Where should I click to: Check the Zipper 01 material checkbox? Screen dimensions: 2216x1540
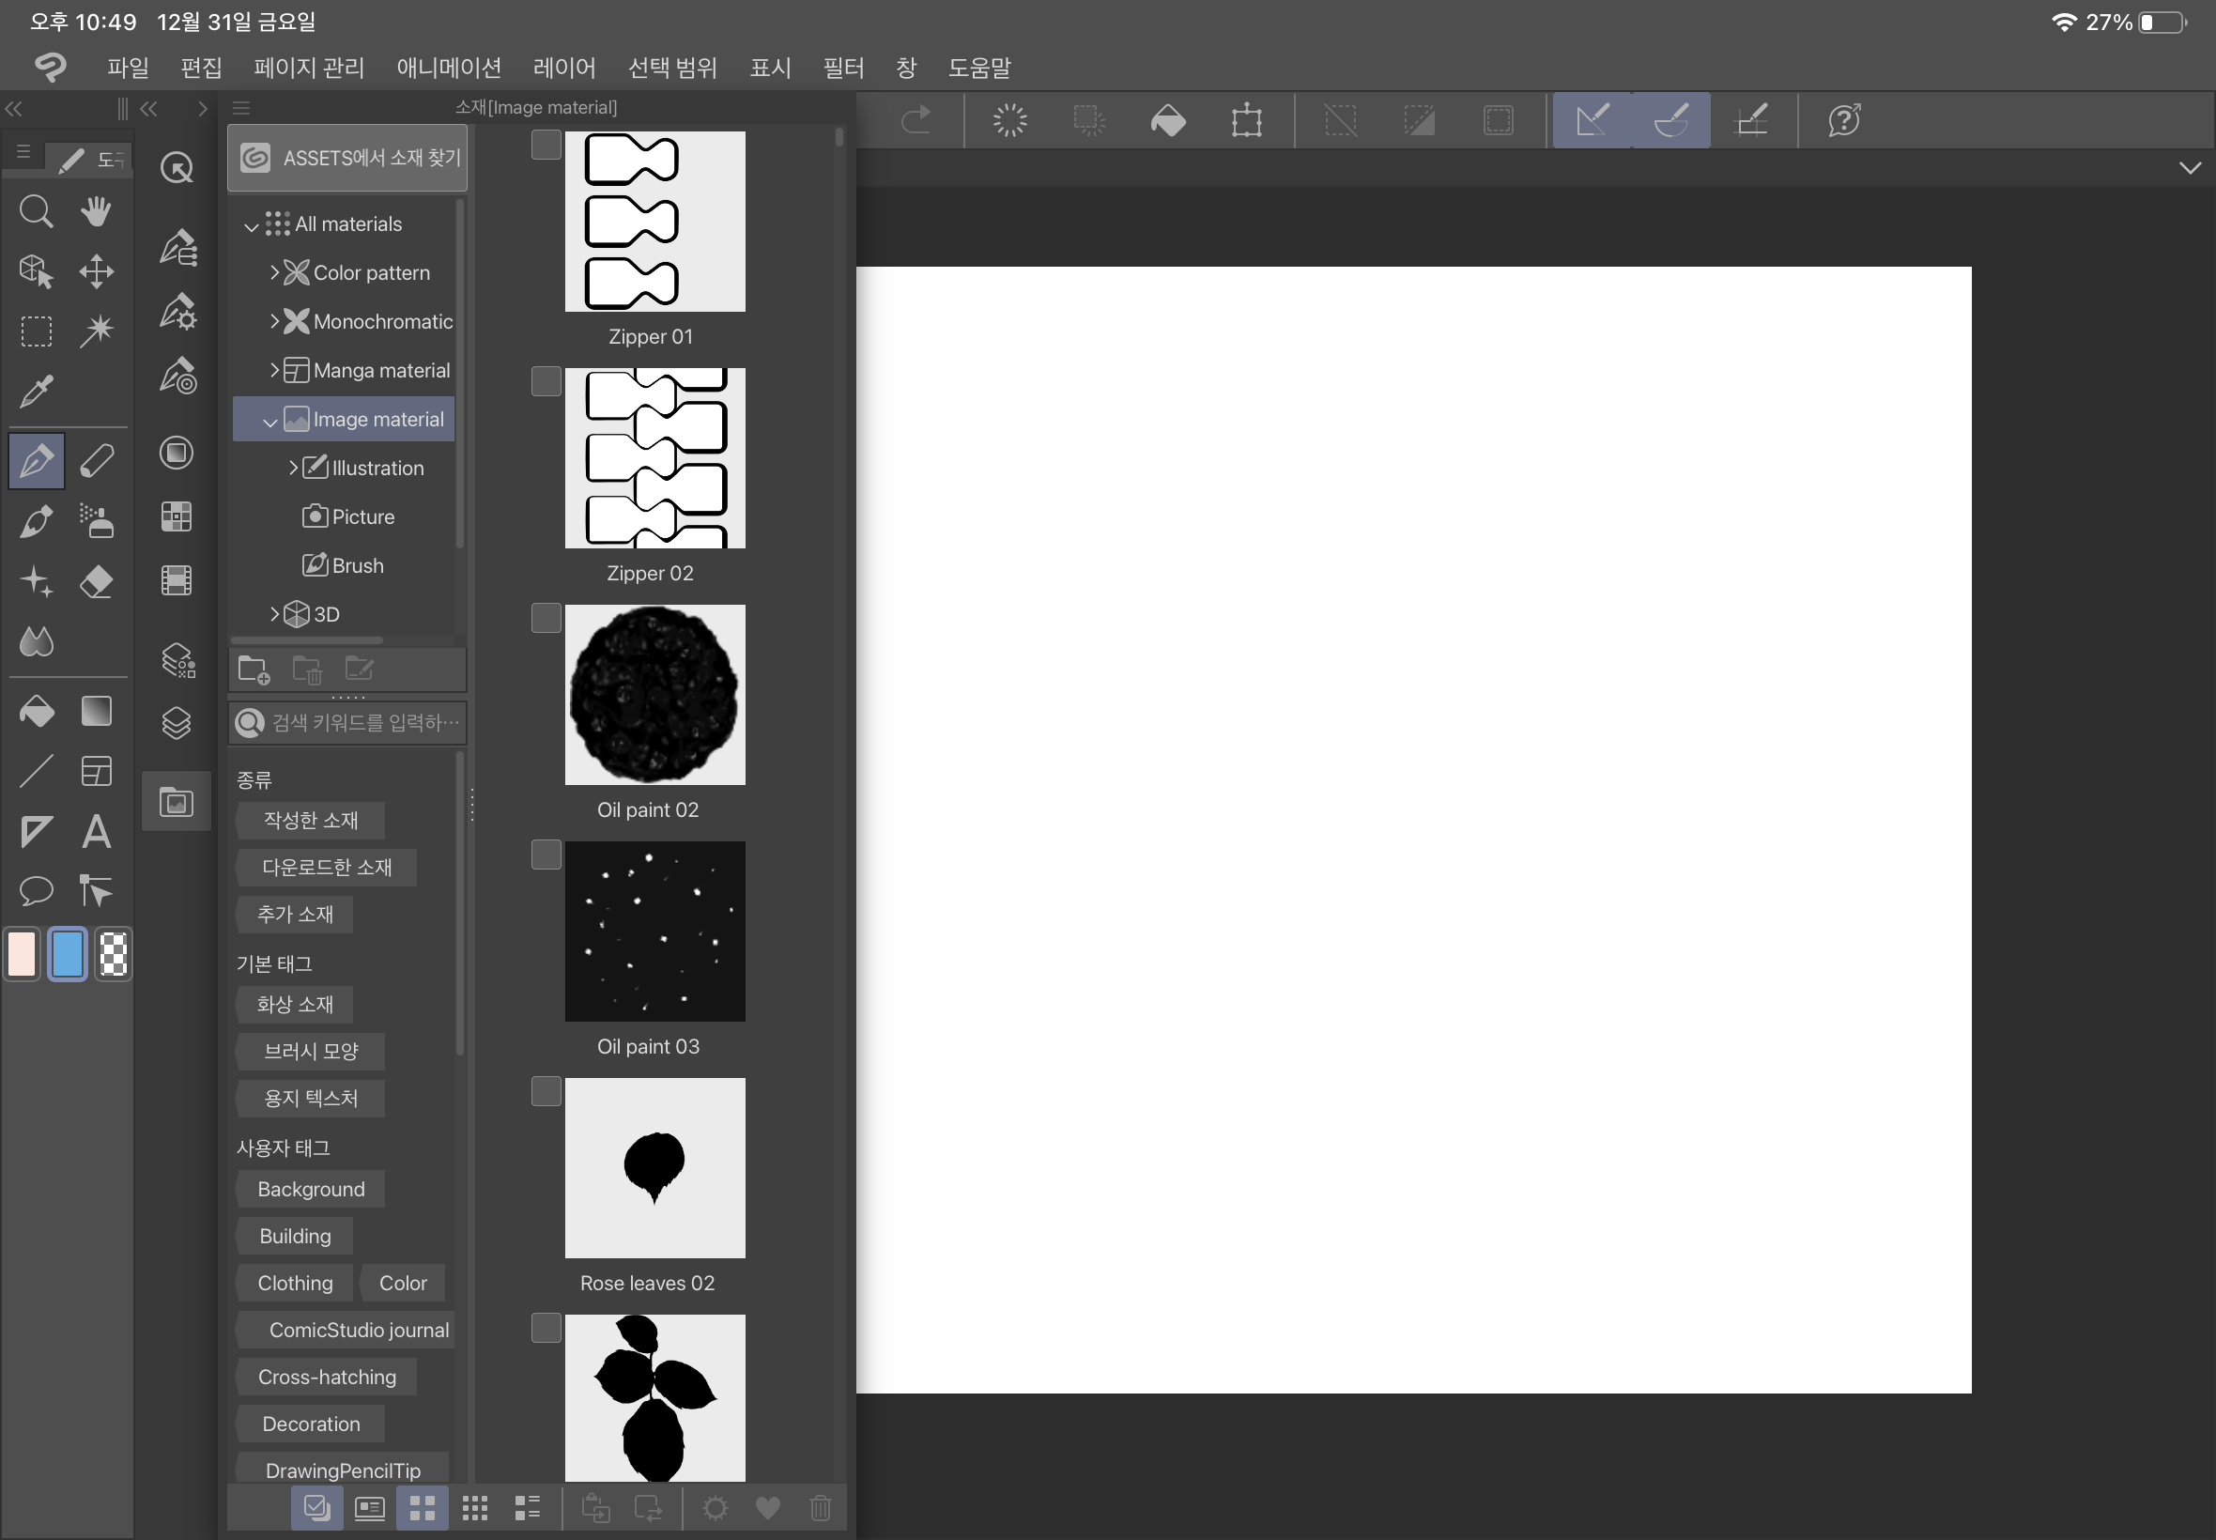pyautogui.click(x=546, y=146)
